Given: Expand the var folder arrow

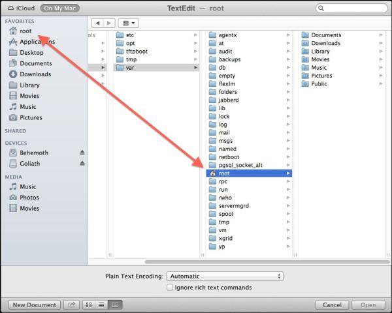Looking at the screenshot, I should pos(196,67).
